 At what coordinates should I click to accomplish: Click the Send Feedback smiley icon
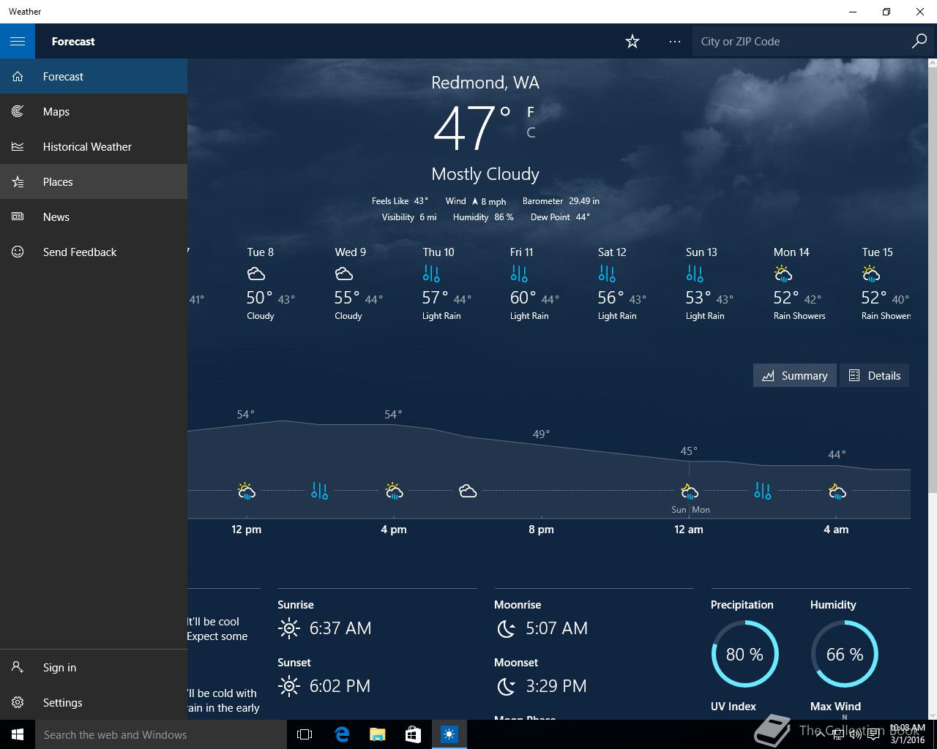pos(18,252)
